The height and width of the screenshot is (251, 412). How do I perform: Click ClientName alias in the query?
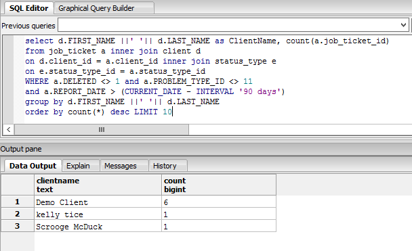click(x=253, y=41)
